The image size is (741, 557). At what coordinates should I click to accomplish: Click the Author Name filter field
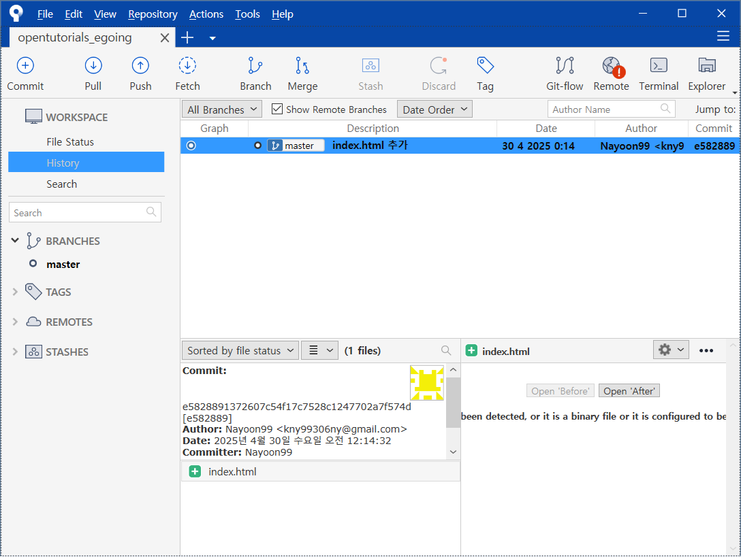coord(611,109)
